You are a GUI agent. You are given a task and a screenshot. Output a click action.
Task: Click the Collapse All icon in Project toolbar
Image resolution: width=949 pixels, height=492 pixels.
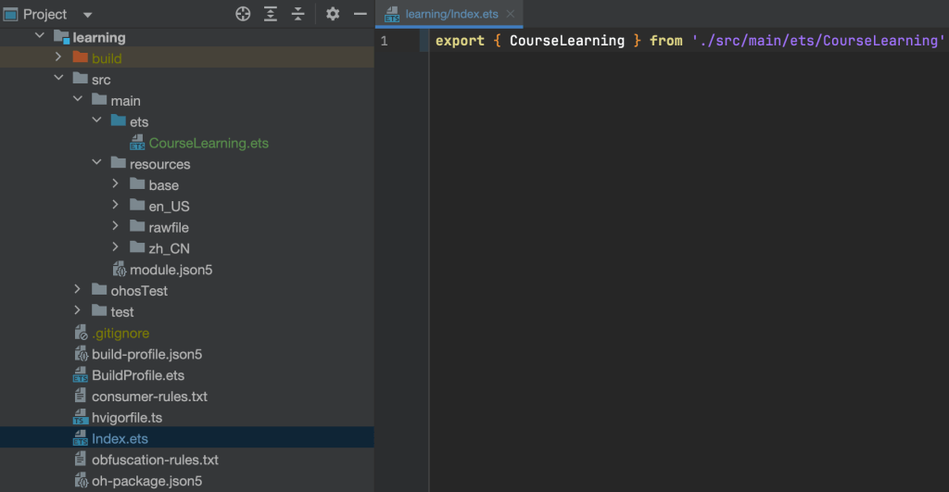297,14
